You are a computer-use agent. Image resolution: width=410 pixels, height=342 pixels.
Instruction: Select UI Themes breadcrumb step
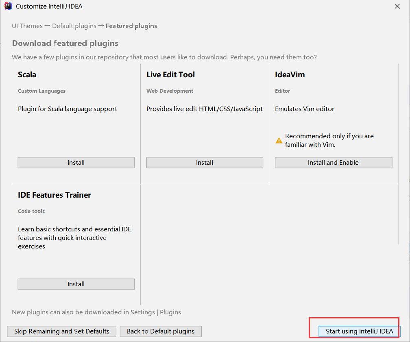(x=27, y=26)
